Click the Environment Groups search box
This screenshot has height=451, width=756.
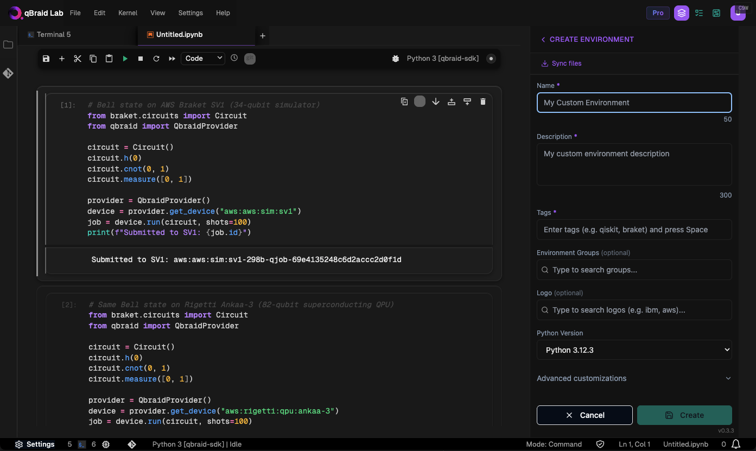tap(634, 270)
